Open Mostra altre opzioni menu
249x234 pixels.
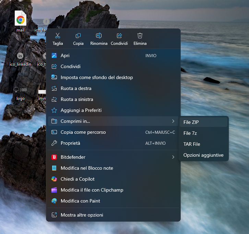point(82,215)
